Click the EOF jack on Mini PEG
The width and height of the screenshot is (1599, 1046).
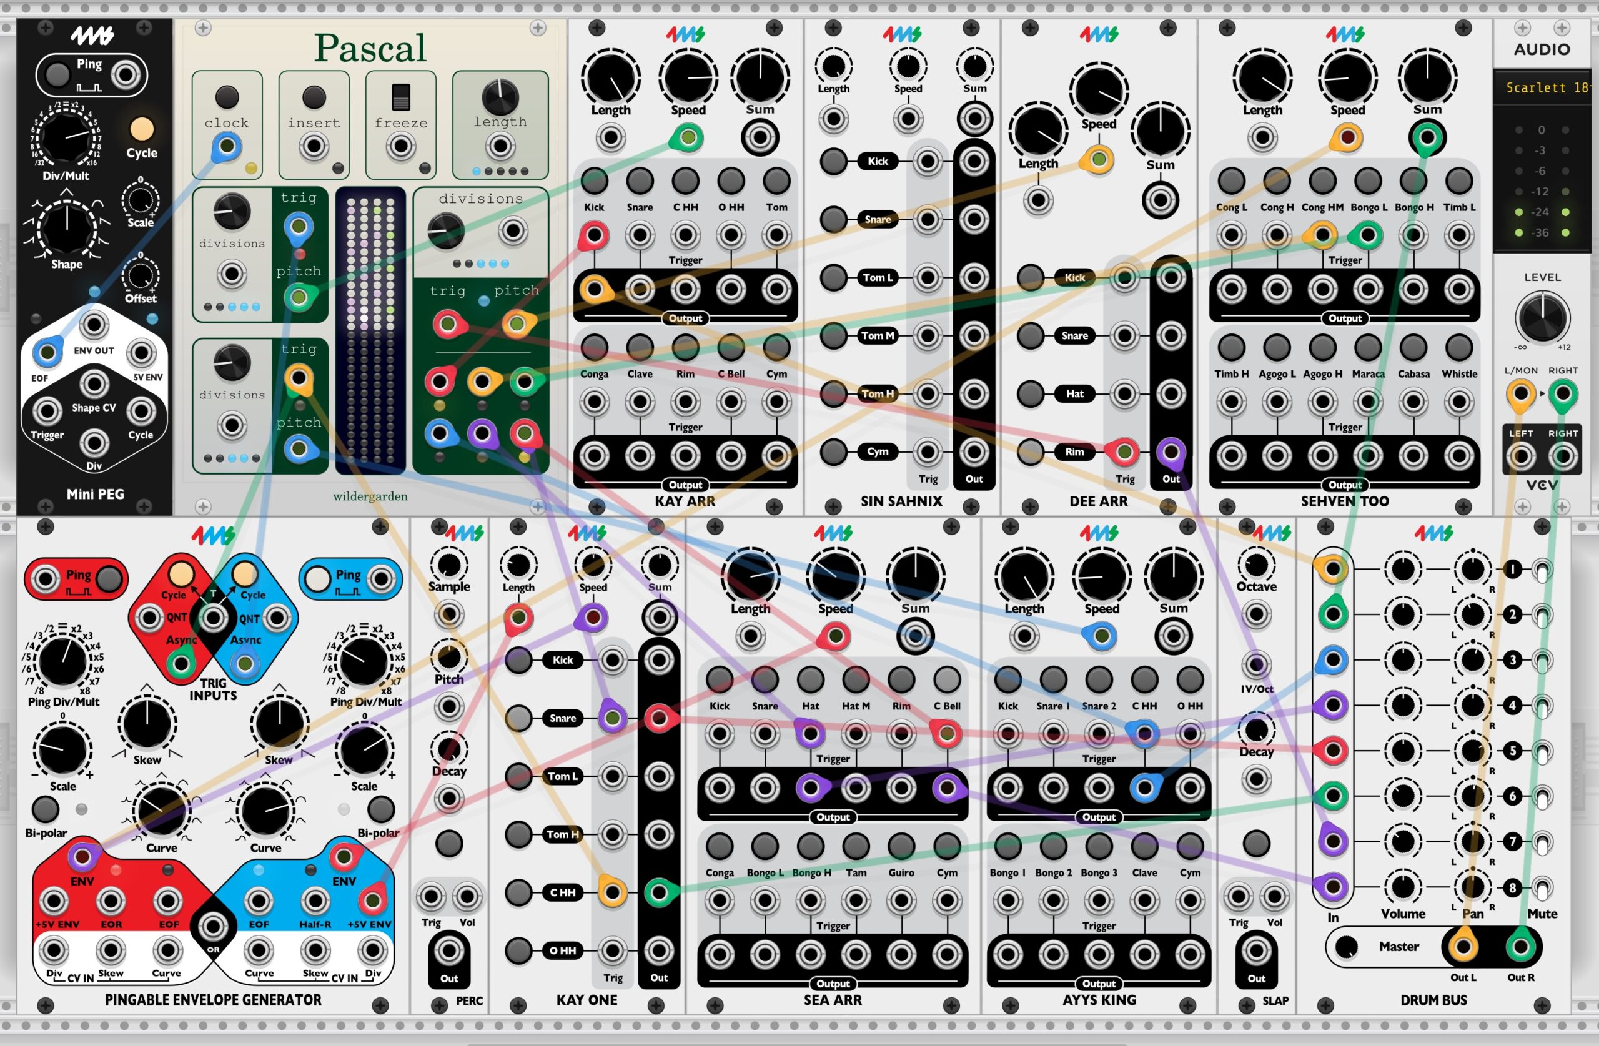click(x=47, y=352)
